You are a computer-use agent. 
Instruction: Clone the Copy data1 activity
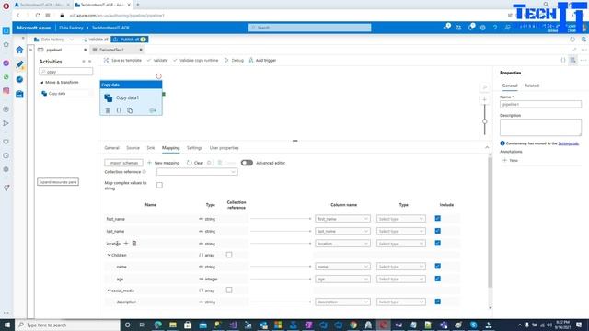click(x=130, y=110)
